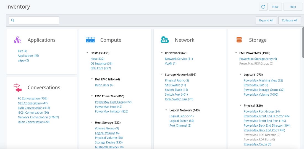Image resolution: width=304 pixels, height=149 pixels.
Task: Open Logical Volume (6) link
Action: click(x=107, y=133)
